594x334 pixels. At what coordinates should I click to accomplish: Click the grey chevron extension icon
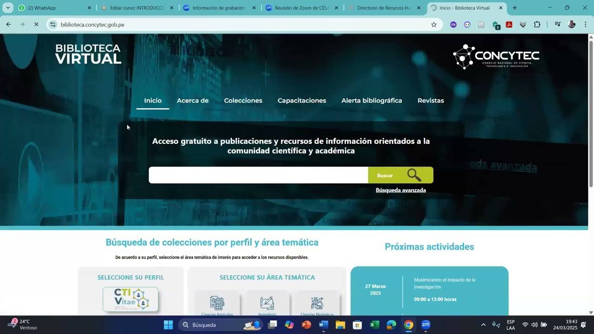(x=523, y=25)
